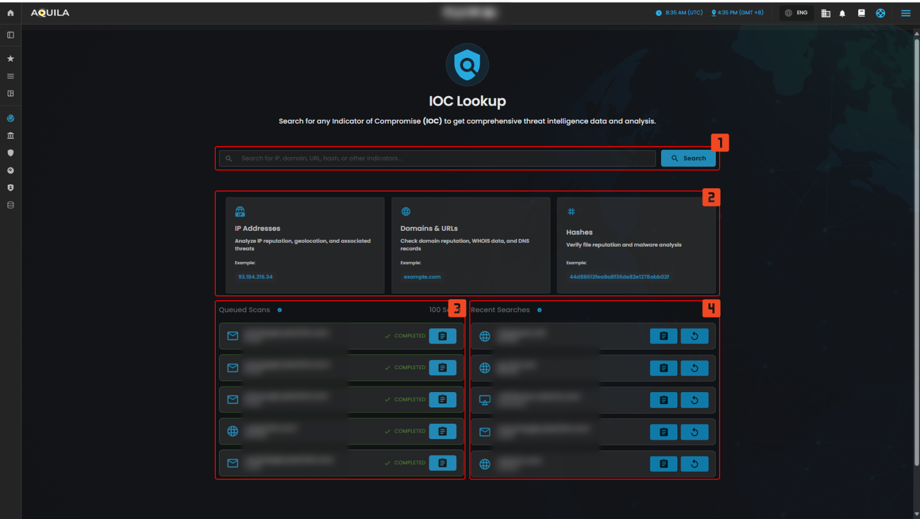Screen dimensions: 920x519
Task: Open the ENG language selector
Action: point(796,13)
